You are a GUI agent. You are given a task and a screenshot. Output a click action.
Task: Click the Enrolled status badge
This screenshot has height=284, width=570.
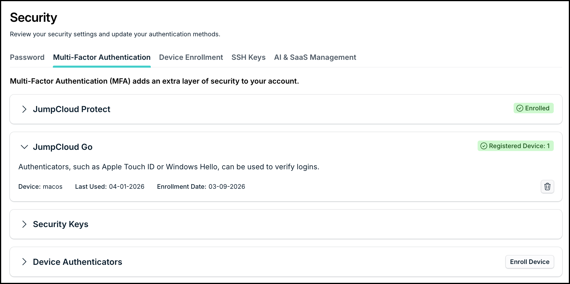[534, 108]
